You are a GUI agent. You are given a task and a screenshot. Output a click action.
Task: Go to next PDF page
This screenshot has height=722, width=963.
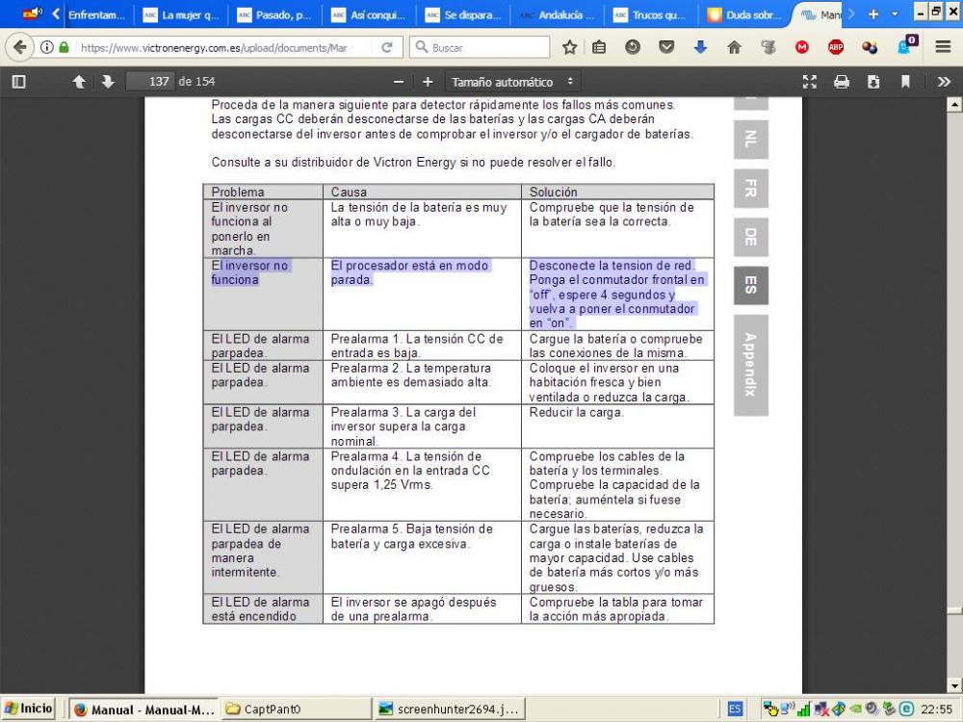108,82
